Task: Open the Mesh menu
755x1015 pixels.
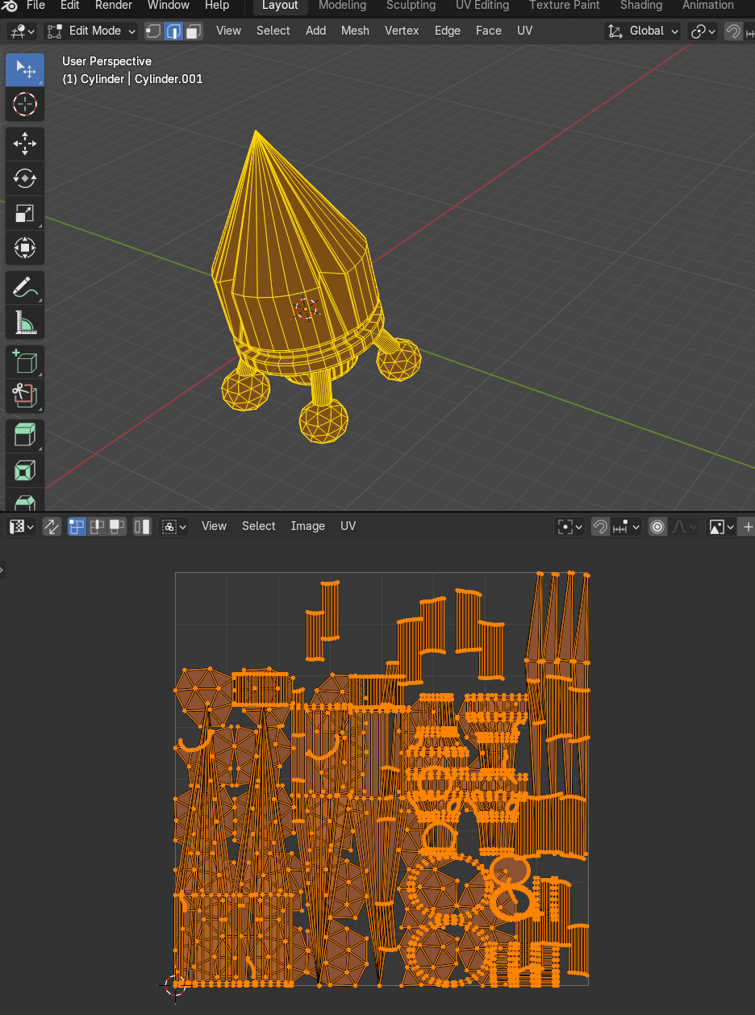Action: [x=355, y=30]
